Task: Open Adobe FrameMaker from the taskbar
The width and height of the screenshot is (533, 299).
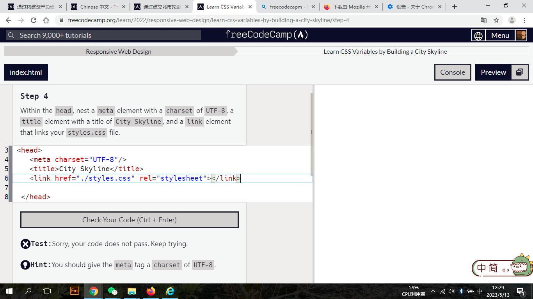Action: point(74,291)
